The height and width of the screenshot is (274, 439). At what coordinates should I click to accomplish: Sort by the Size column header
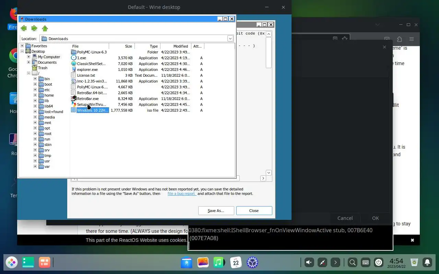(122, 46)
